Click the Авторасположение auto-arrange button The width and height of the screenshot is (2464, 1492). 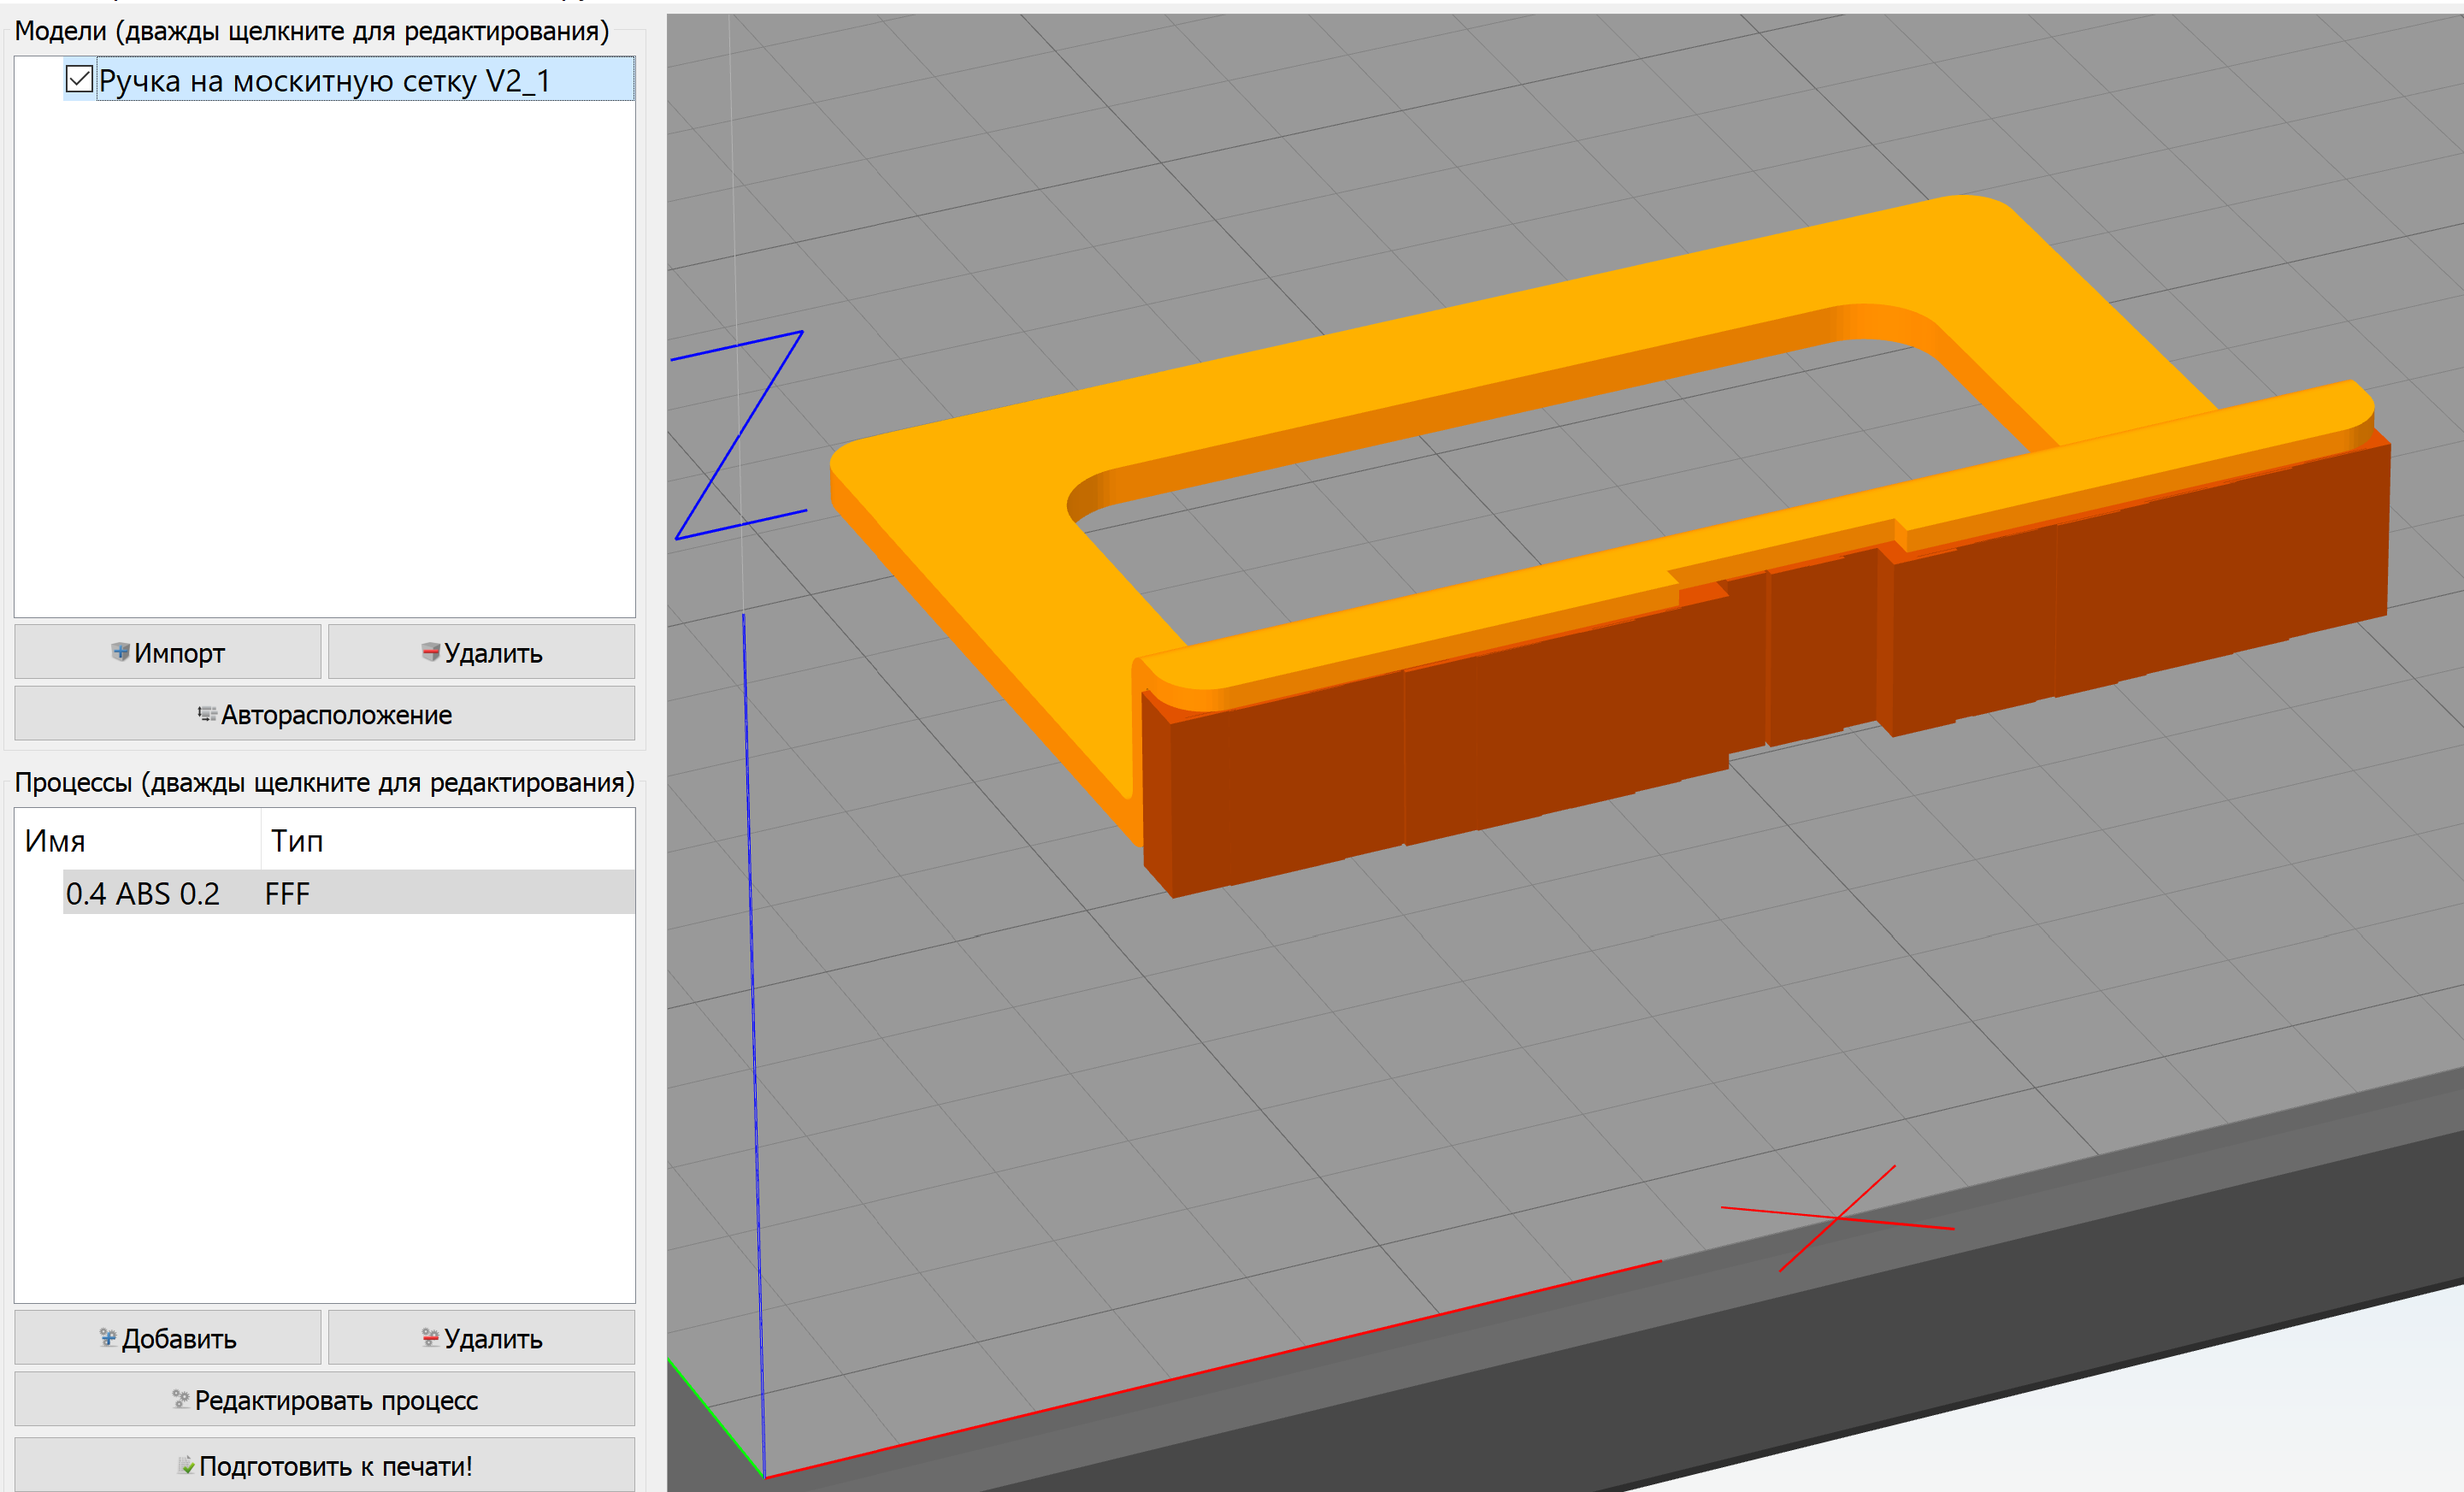(x=324, y=714)
